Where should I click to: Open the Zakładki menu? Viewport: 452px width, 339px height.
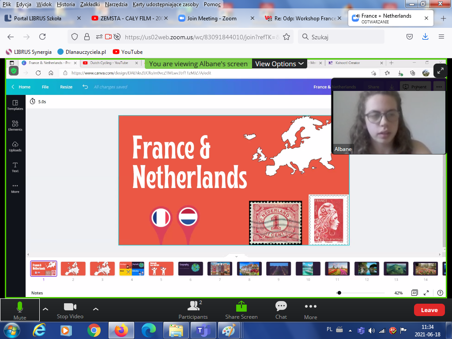pyautogui.click(x=90, y=4)
